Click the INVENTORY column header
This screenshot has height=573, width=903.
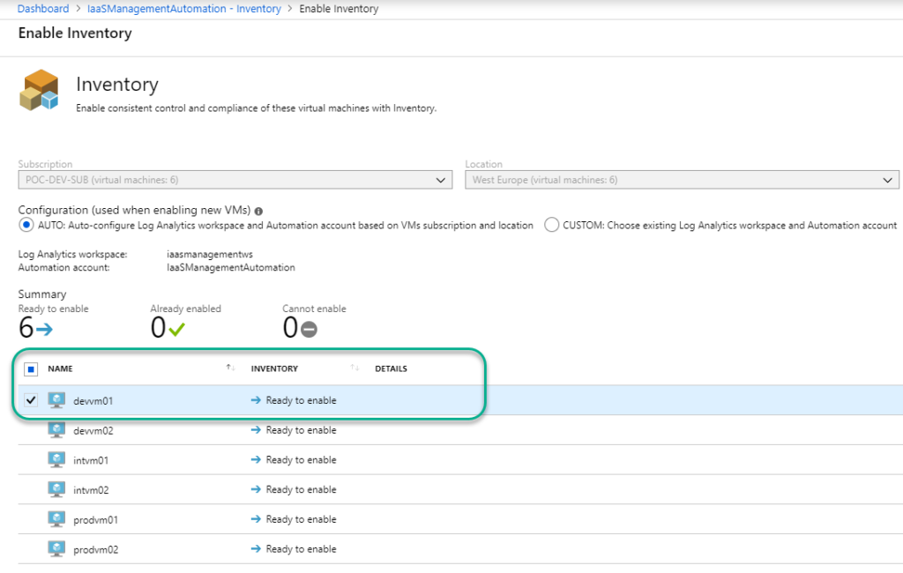coord(274,368)
